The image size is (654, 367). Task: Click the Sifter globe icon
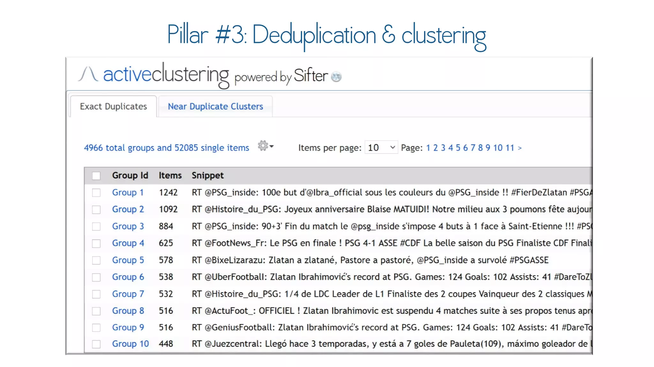336,77
